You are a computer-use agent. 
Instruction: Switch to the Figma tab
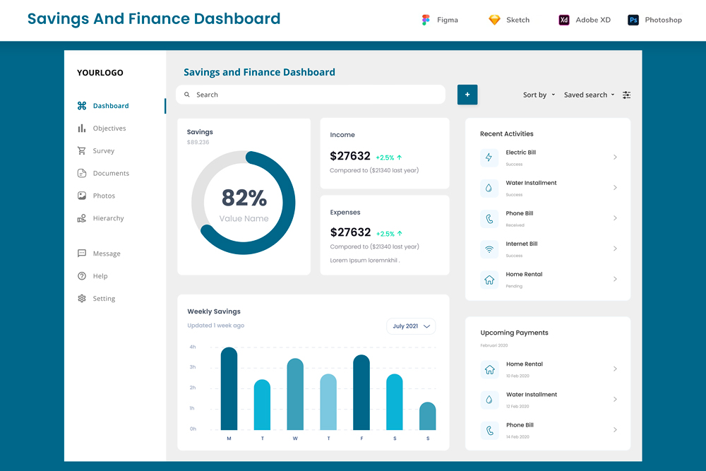[x=439, y=20]
